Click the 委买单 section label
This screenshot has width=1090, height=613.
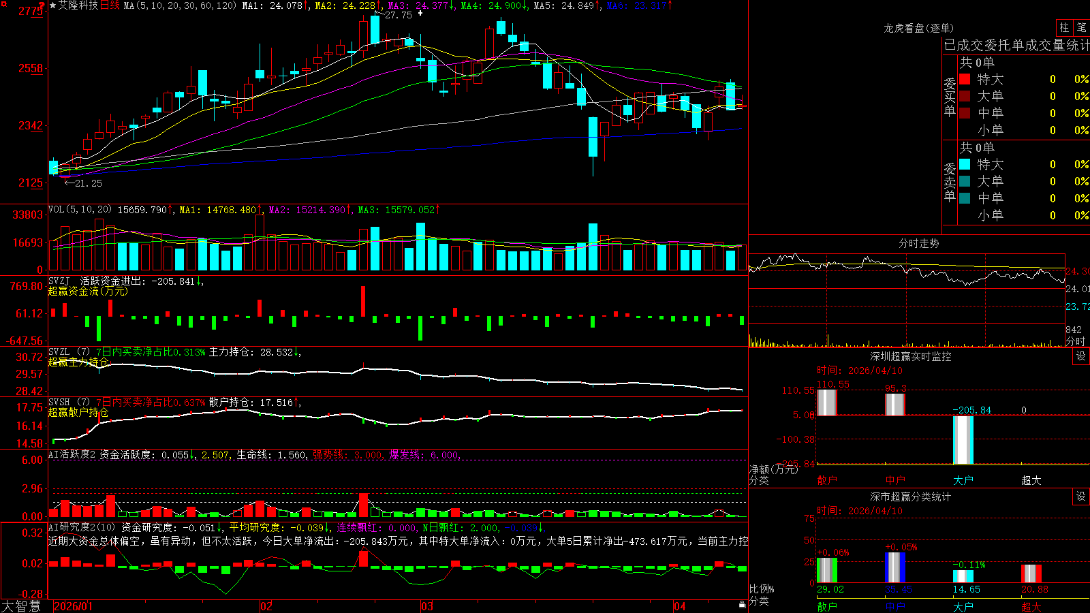pos(950,97)
